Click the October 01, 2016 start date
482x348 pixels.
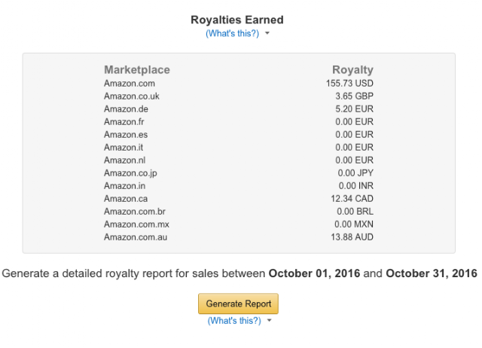[314, 273]
